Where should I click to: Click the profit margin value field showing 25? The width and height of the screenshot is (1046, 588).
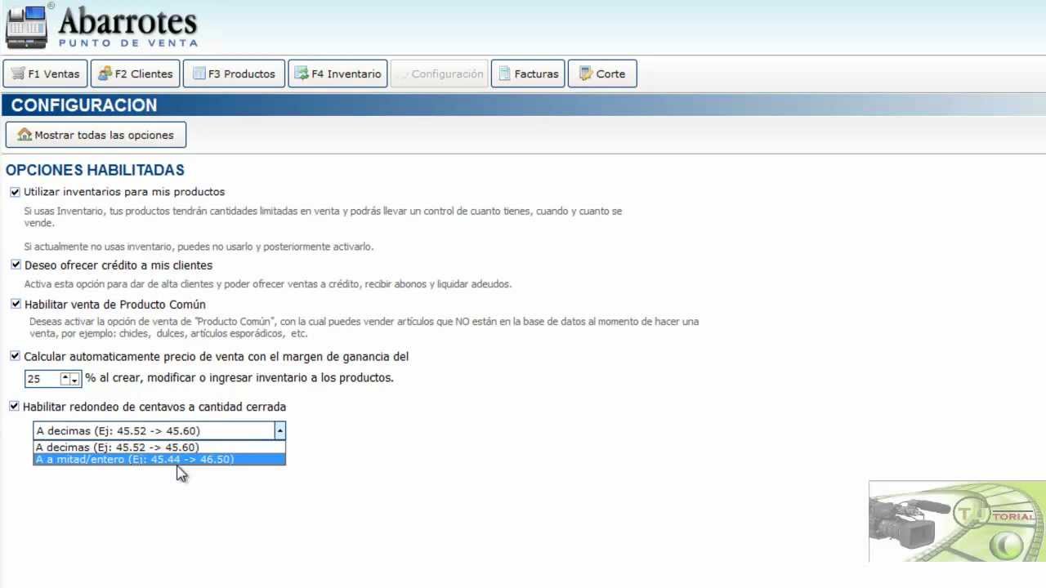(x=42, y=378)
